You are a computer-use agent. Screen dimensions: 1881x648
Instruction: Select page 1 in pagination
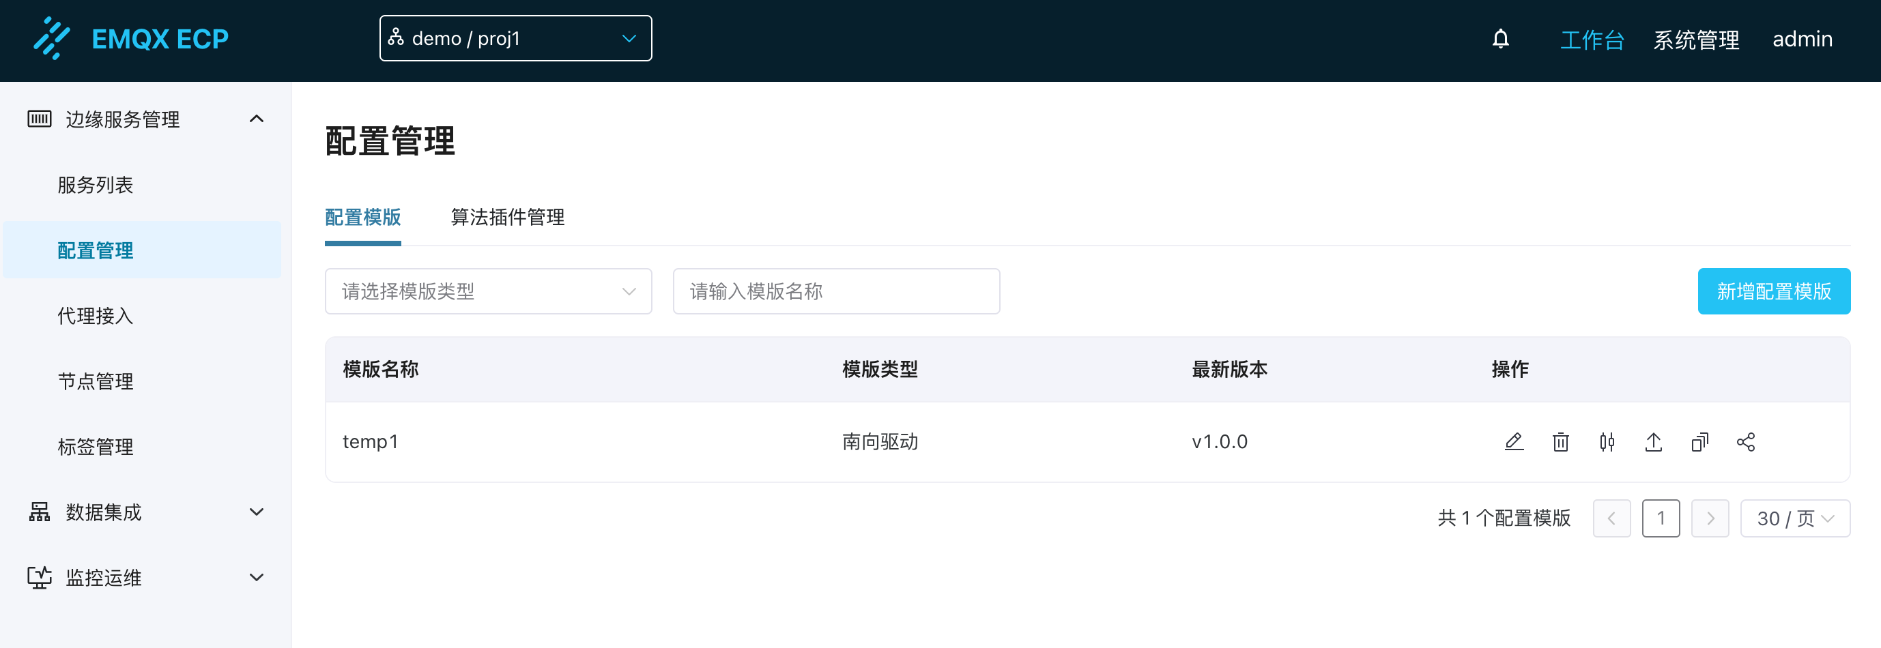click(x=1661, y=518)
